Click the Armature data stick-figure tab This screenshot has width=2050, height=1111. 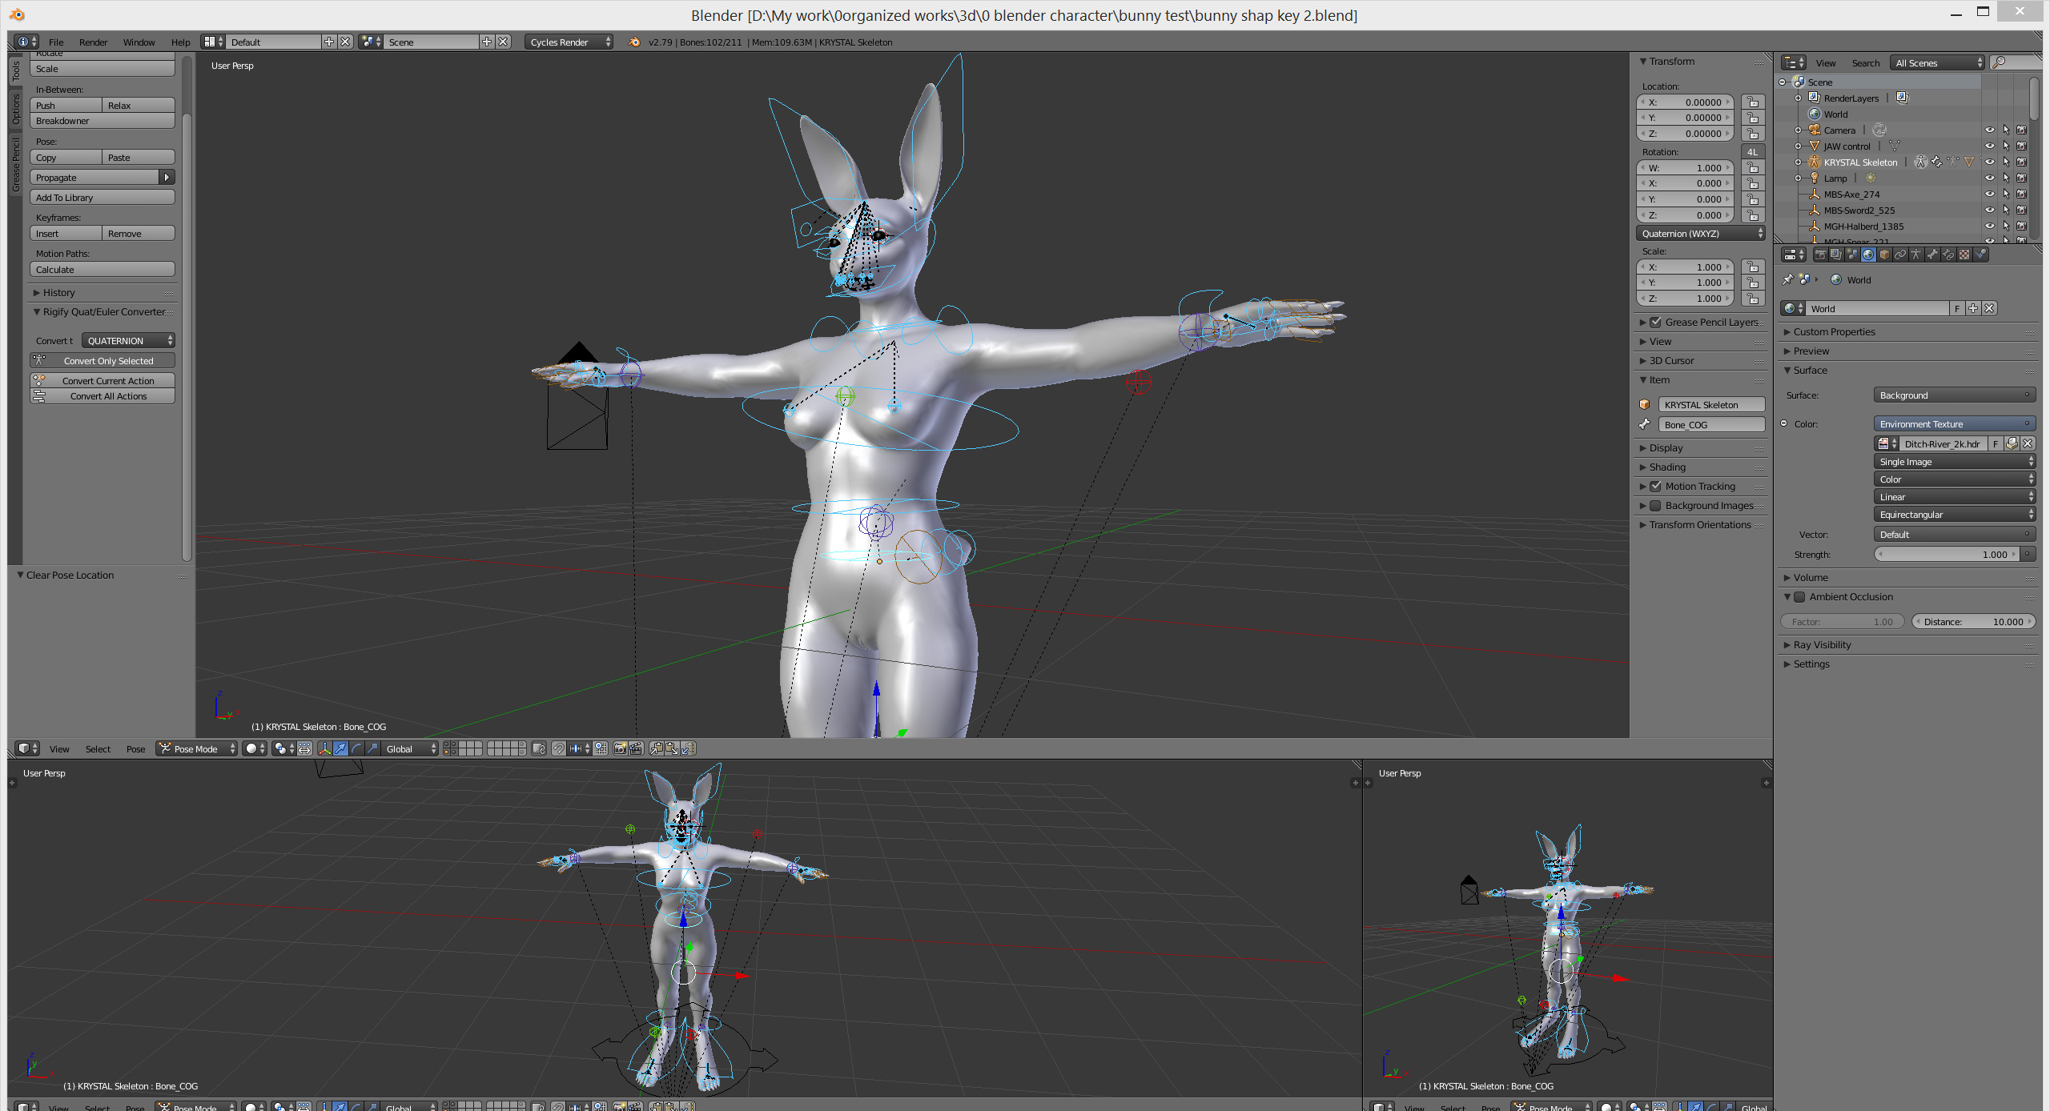pos(1916,255)
